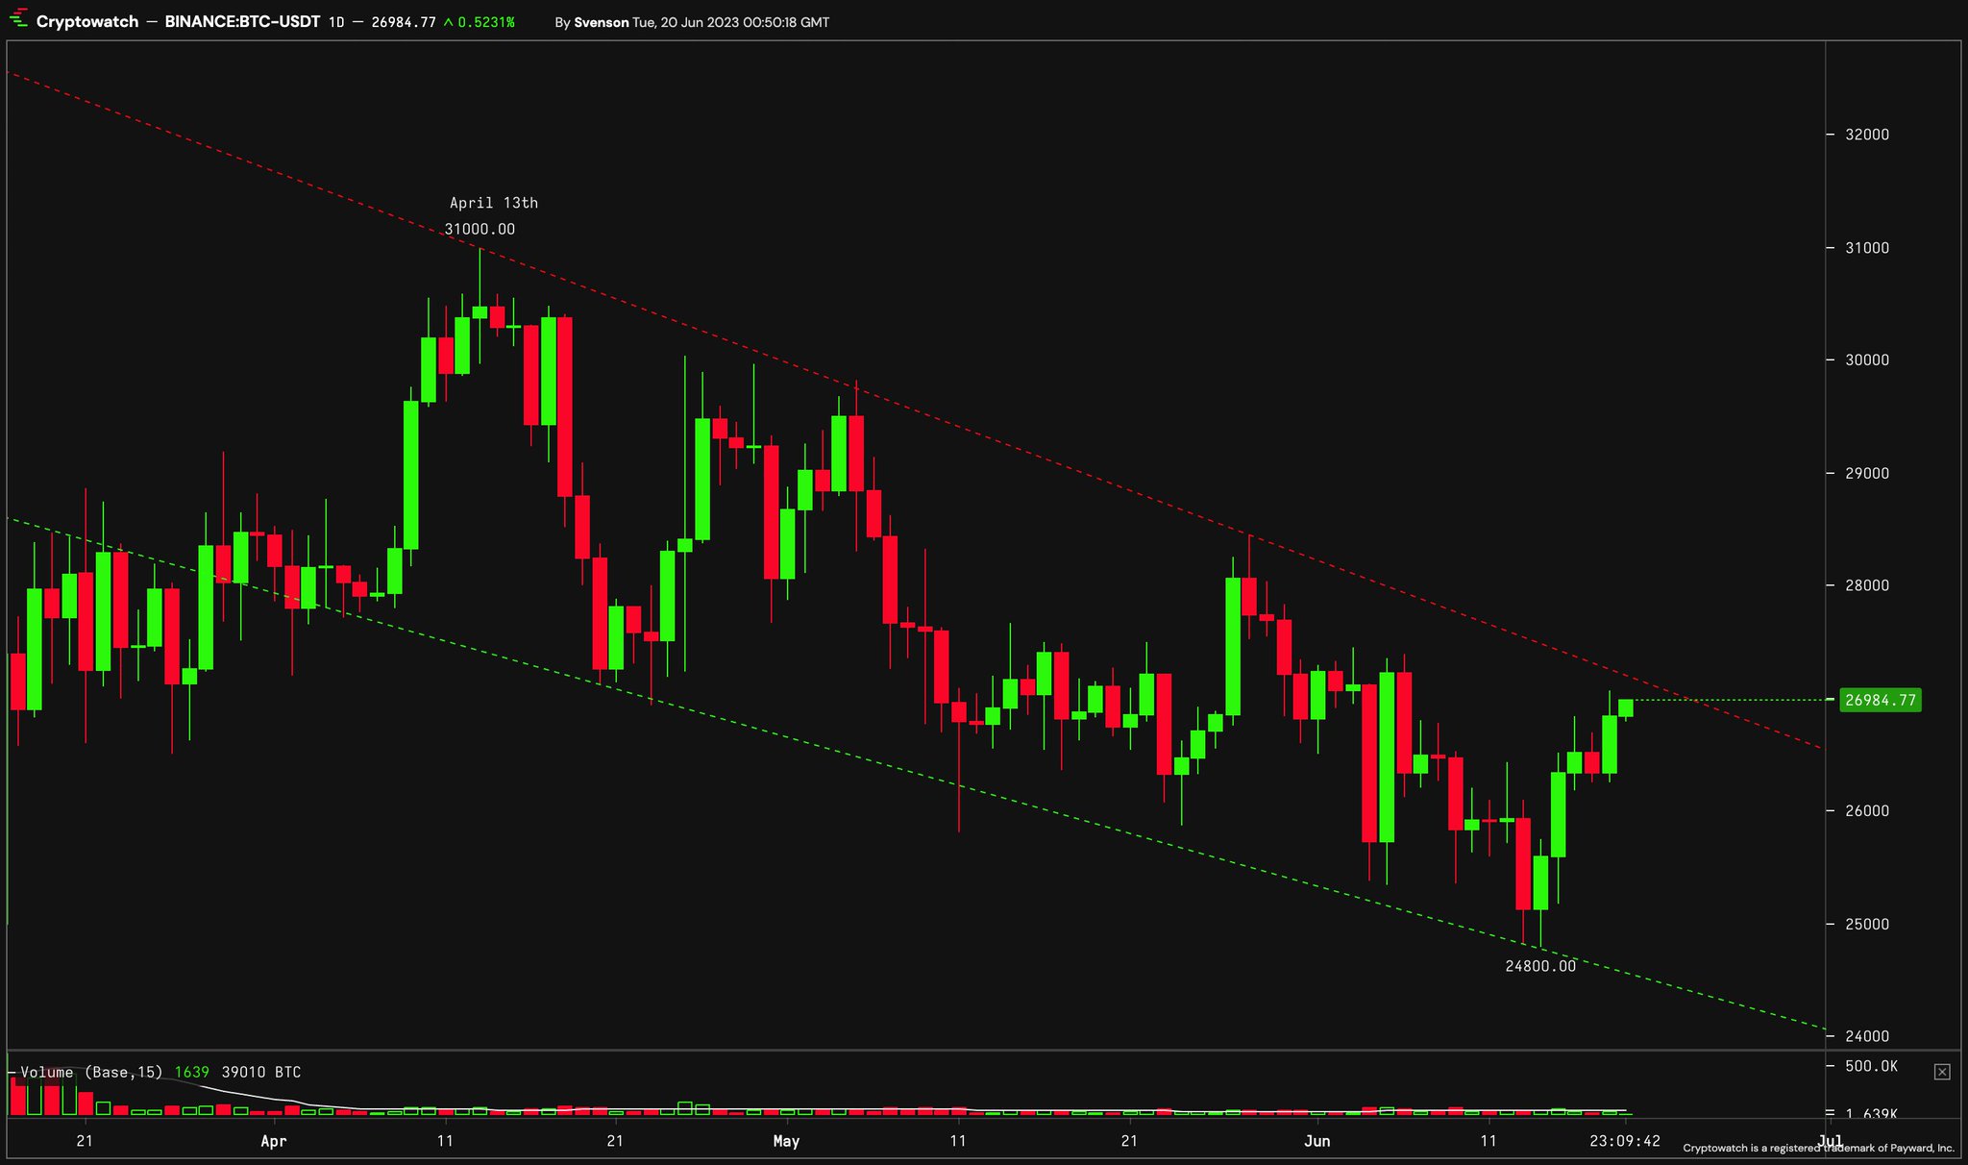This screenshot has height=1165, width=1968.
Task: Click the 30000 price axis label
Action: point(1867,360)
